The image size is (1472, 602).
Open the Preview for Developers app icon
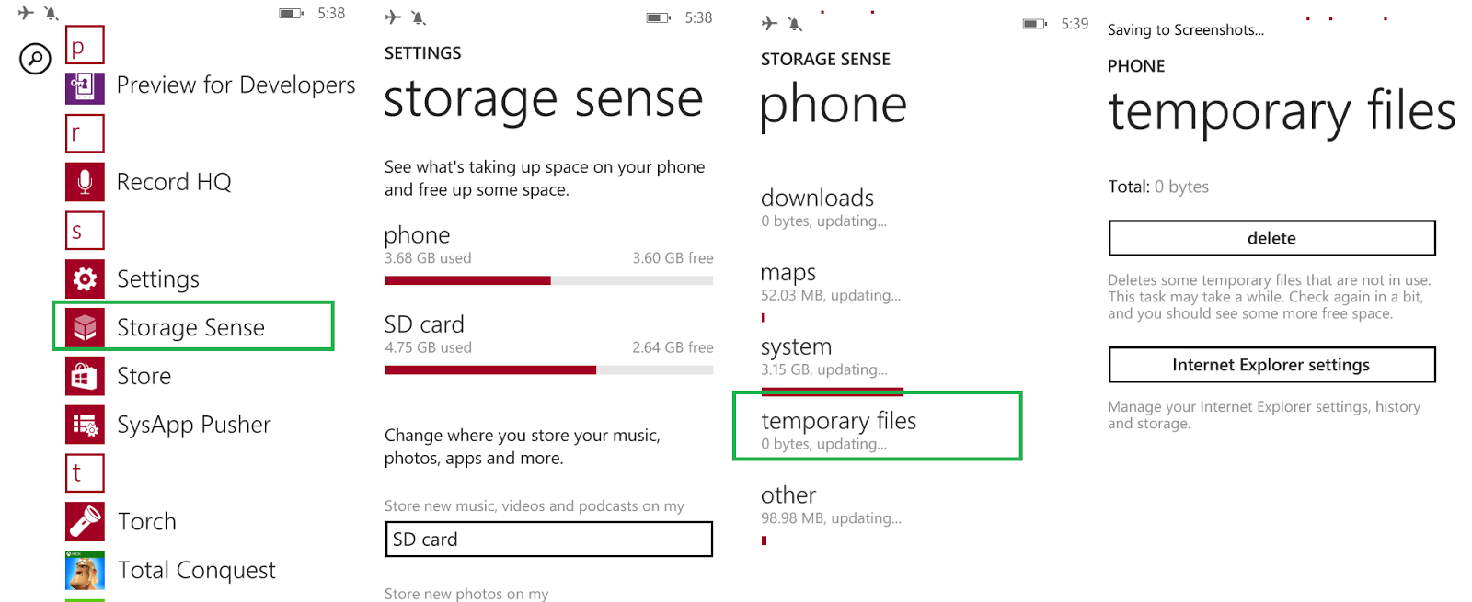pyautogui.click(x=85, y=86)
